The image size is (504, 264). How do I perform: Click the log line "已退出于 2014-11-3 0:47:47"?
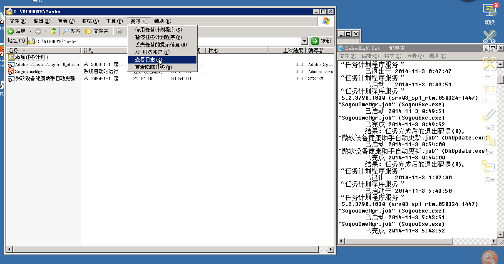(x=408, y=71)
